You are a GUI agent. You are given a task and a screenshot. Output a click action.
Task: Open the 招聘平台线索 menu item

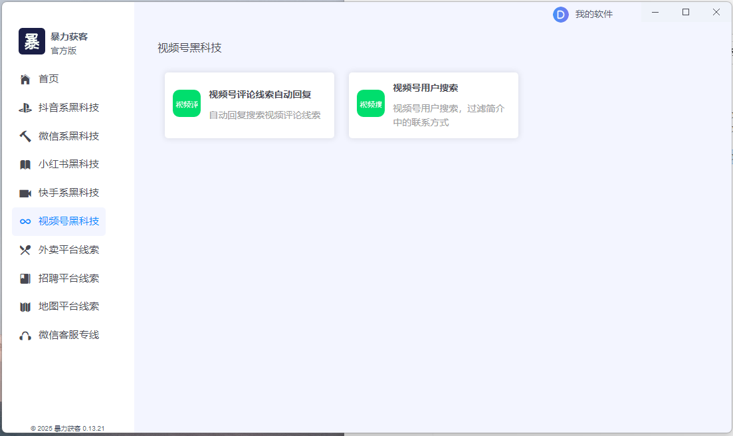[x=68, y=278]
